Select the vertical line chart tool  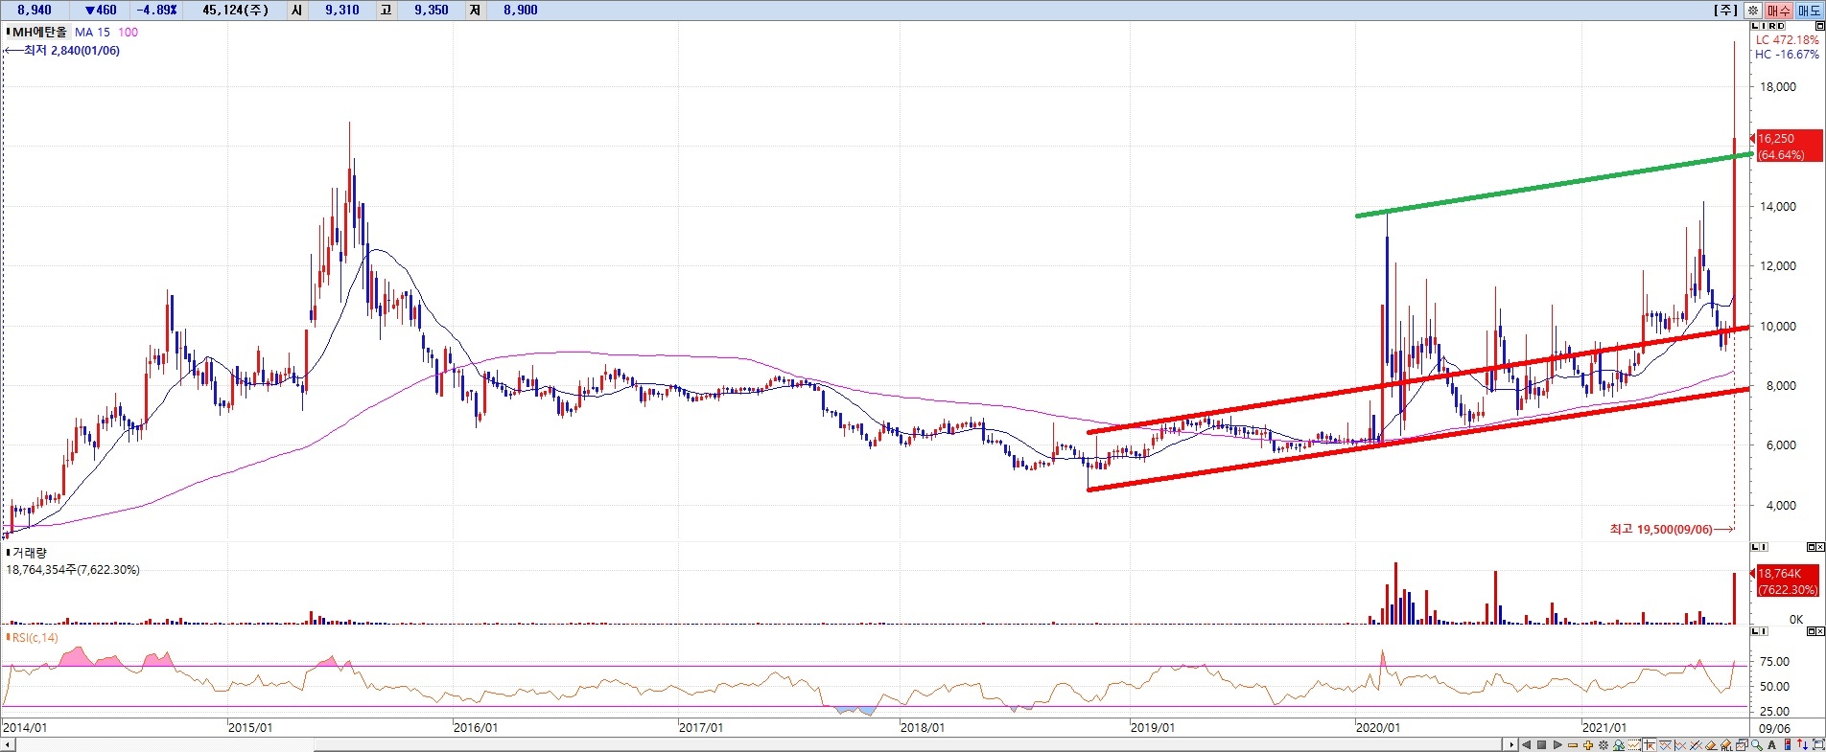[1680, 744]
